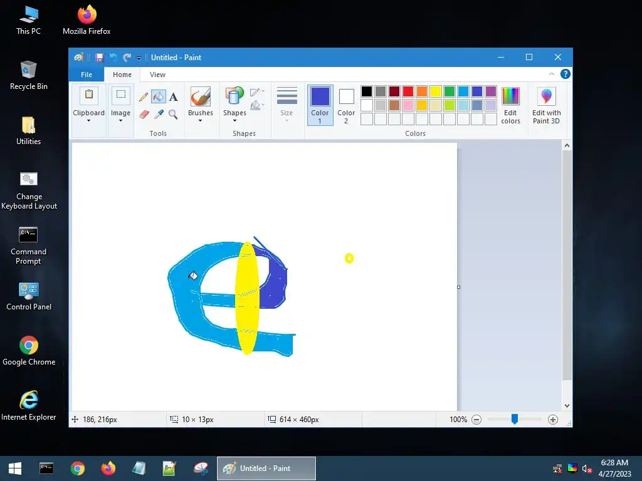
Task: Open the Edit colors dialog
Action: coord(510,105)
